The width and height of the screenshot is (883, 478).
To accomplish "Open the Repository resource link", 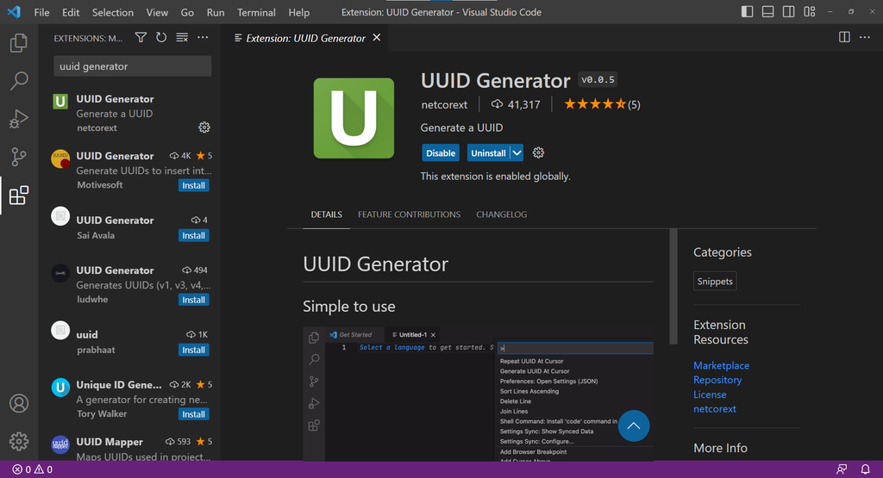I will coord(717,380).
